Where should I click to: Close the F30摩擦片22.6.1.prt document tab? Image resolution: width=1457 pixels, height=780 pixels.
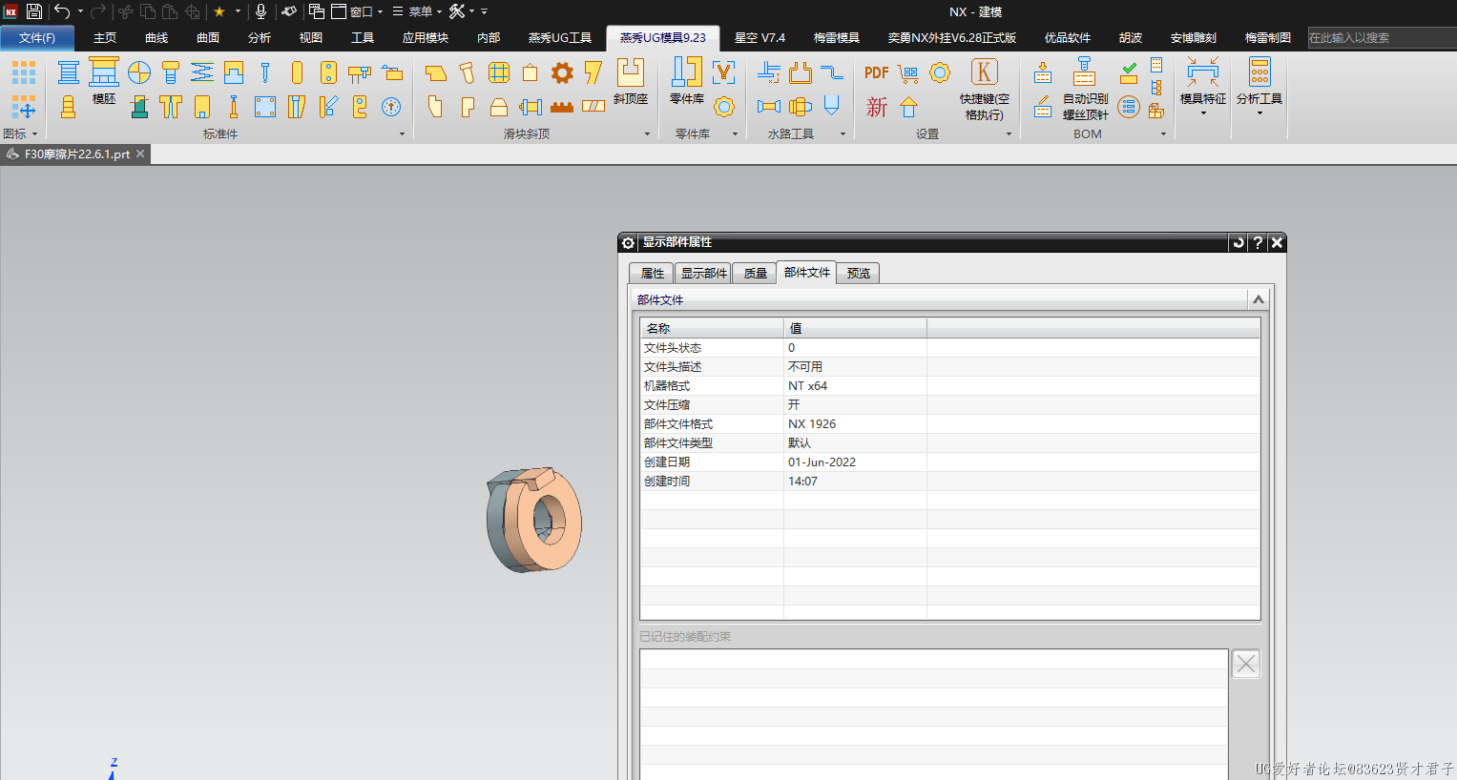[x=140, y=154]
